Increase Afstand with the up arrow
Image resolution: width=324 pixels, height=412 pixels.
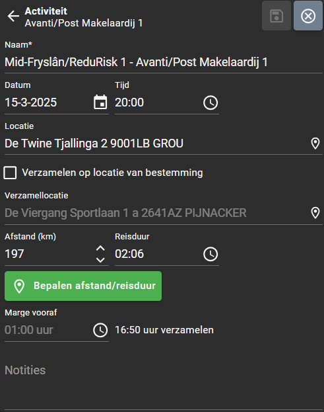[100, 248]
